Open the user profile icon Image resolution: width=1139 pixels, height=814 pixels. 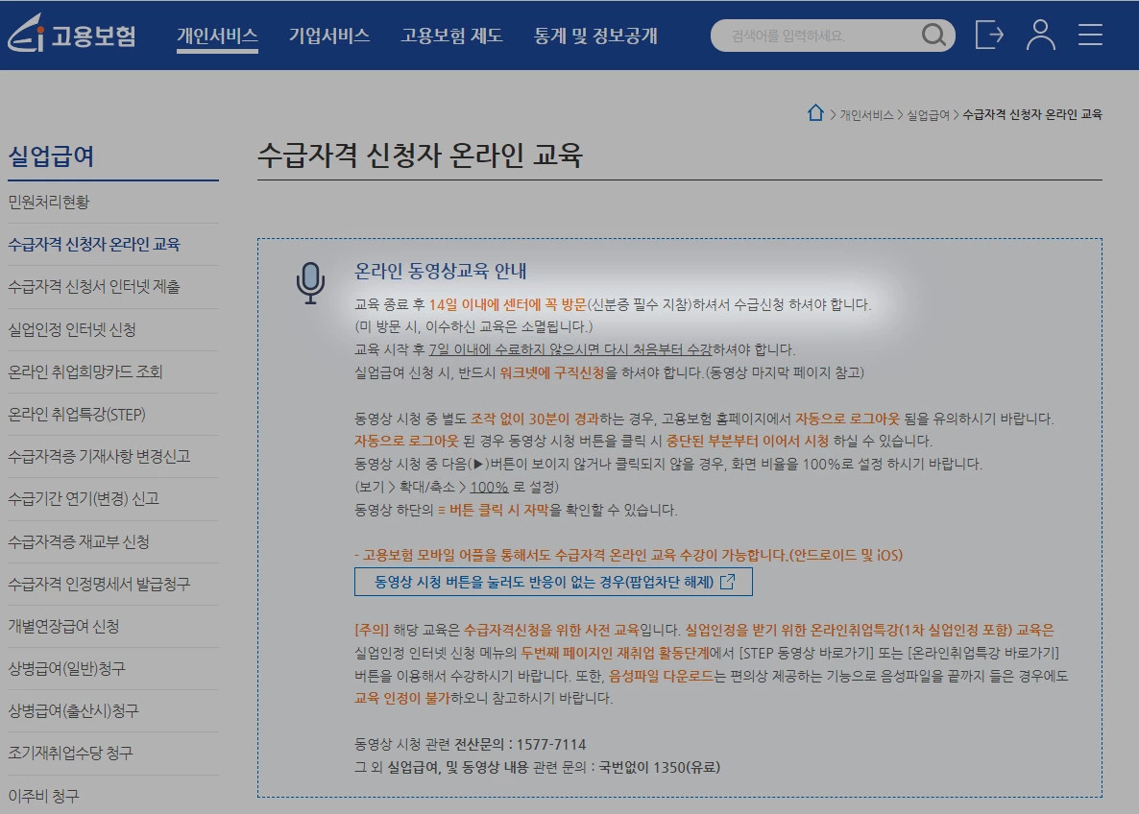(1040, 36)
